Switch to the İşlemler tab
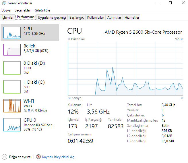Image resolution: width=188 pixels, height=163 pixels. pyautogui.click(x=8, y=18)
